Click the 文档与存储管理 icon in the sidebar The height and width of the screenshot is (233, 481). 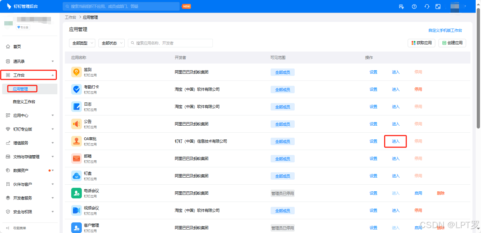point(8,157)
